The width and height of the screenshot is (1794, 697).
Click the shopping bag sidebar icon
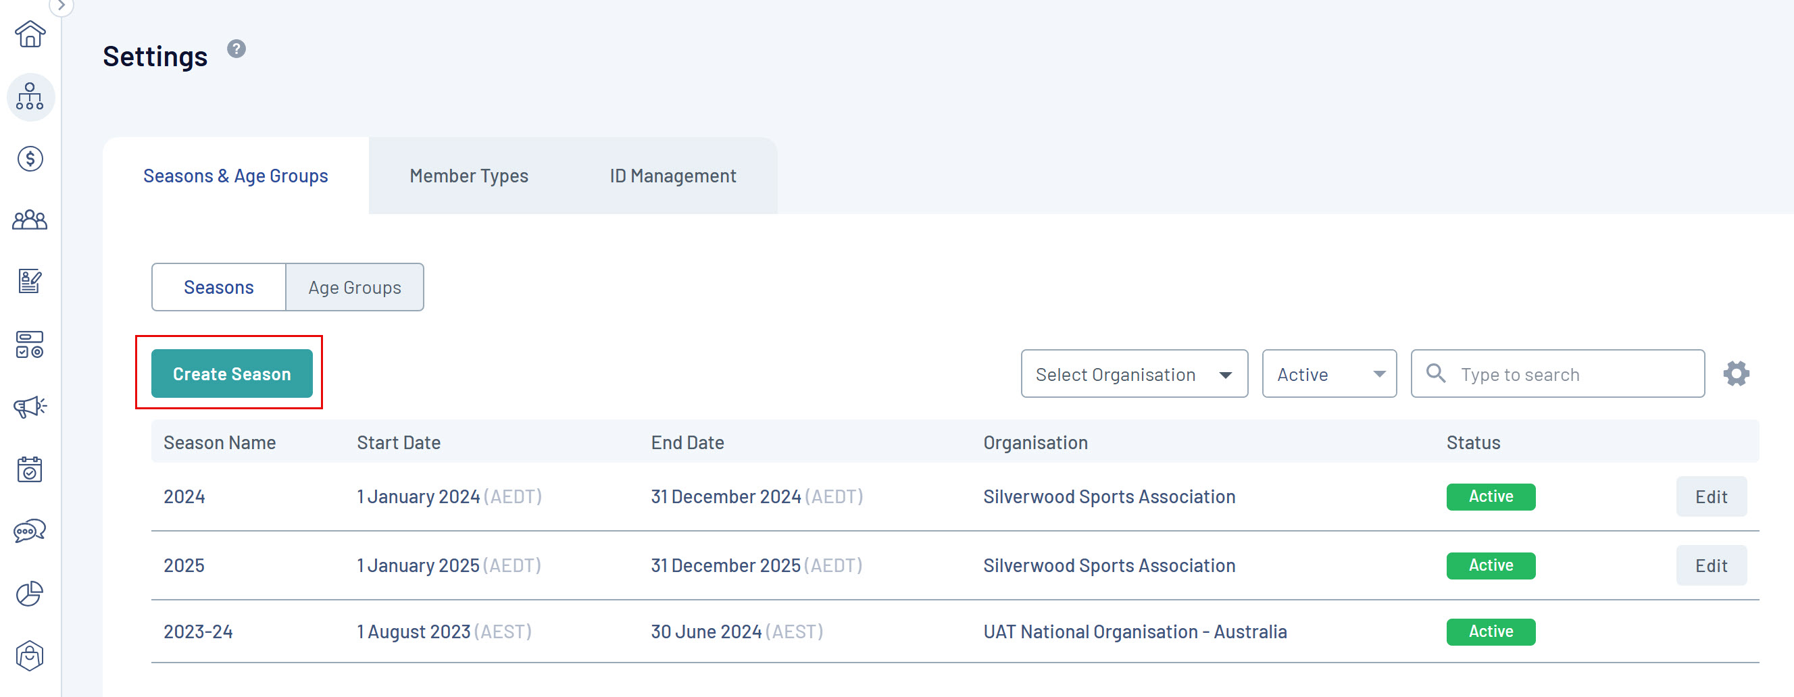30,655
